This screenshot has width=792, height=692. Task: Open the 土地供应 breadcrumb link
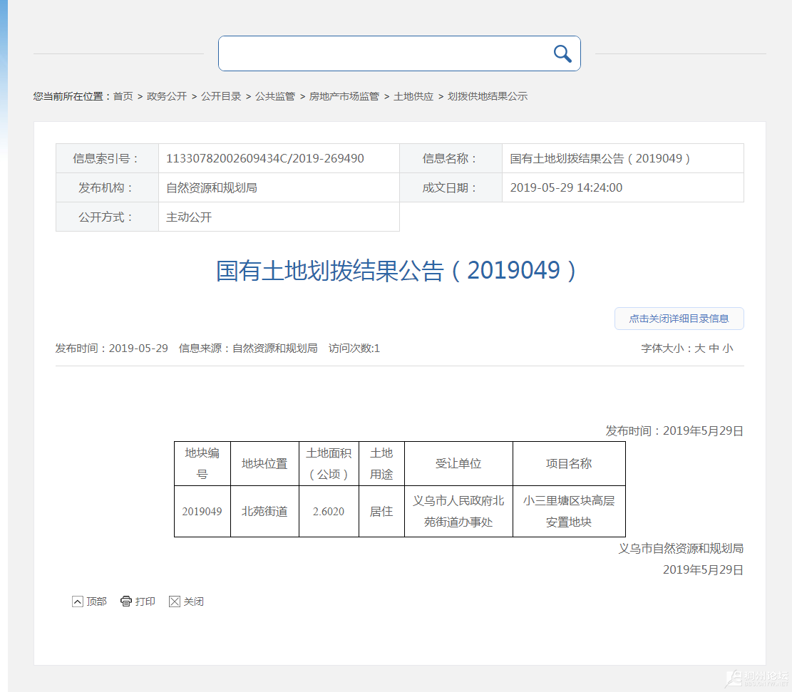(x=413, y=96)
